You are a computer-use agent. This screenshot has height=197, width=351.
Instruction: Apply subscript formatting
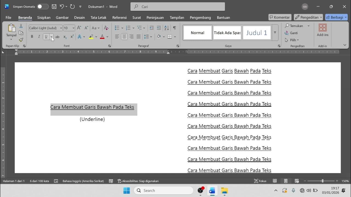click(65, 37)
